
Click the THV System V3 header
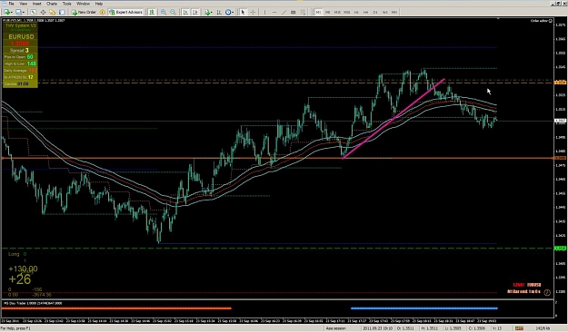21,26
